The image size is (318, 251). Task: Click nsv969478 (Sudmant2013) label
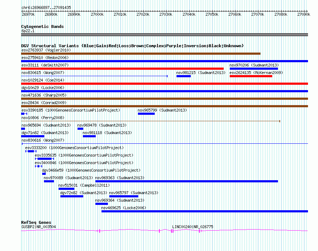click(x=102, y=125)
